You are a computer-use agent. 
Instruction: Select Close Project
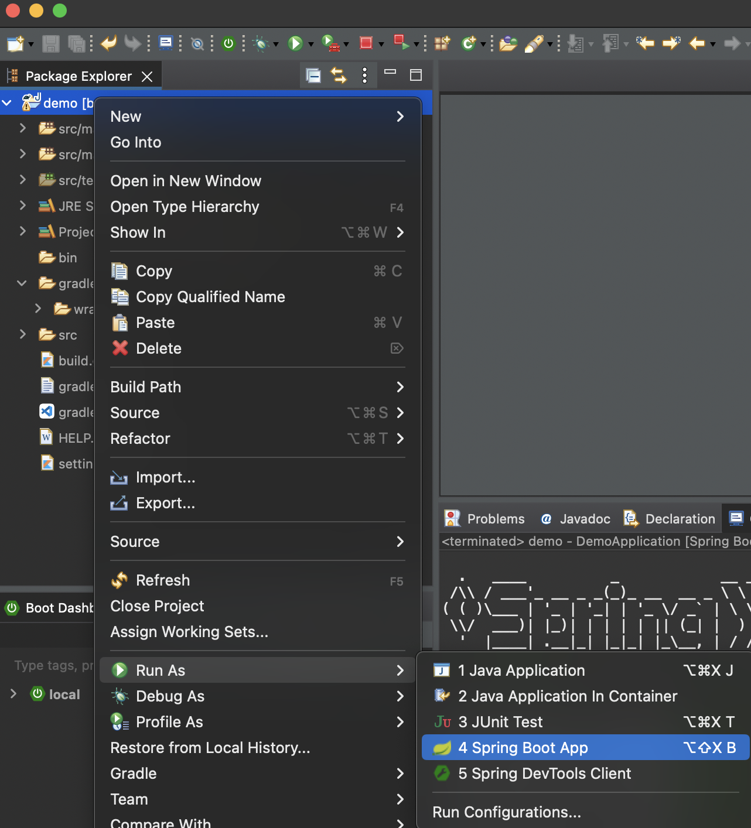click(x=258, y=606)
